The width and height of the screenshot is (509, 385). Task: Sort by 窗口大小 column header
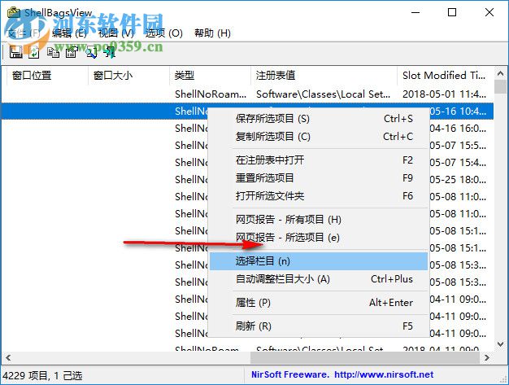point(128,76)
